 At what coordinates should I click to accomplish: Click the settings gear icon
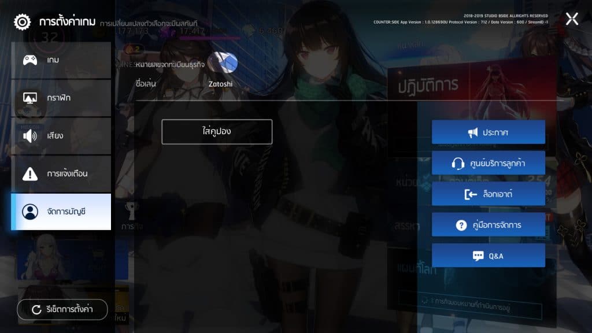click(23, 22)
